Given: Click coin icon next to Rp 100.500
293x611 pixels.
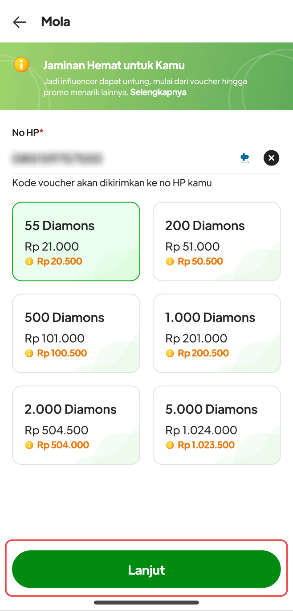Looking at the screenshot, I should point(29,354).
